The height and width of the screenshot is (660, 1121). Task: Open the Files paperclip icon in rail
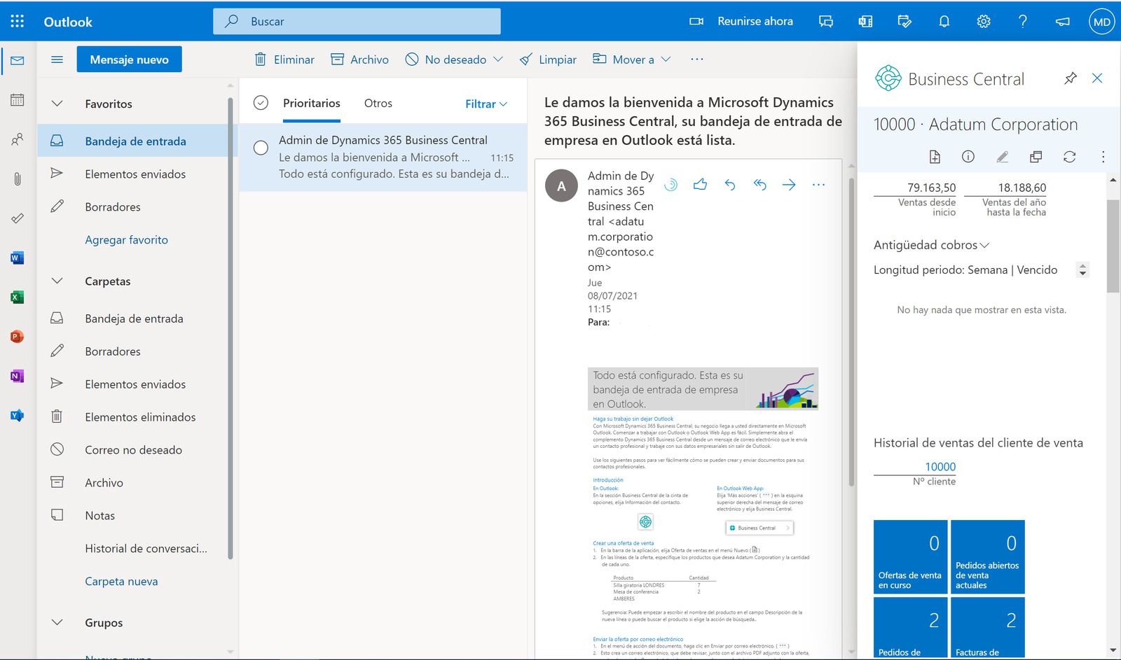point(18,179)
